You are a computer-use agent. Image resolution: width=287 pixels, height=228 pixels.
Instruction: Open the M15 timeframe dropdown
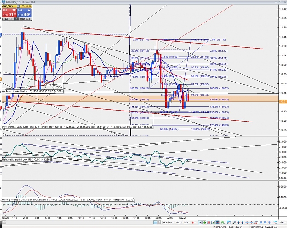[179, 222]
